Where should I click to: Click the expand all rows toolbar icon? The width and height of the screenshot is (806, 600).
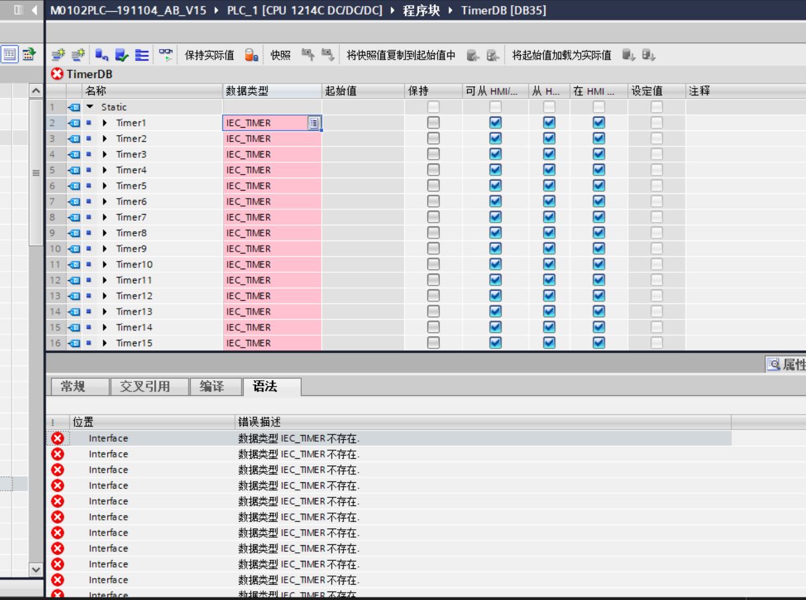tap(142, 55)
